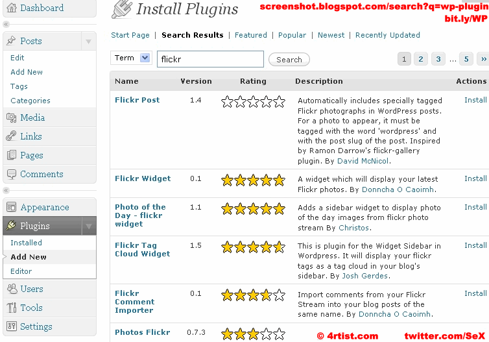Screen dimensions: 489x342
Task: Install Flickr Comment Importer plugin
Action: 475,293
